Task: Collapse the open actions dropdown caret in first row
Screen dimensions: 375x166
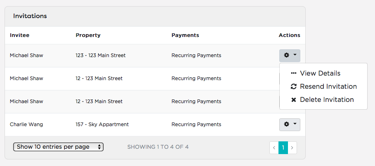Action: click(x=295, y=55)
